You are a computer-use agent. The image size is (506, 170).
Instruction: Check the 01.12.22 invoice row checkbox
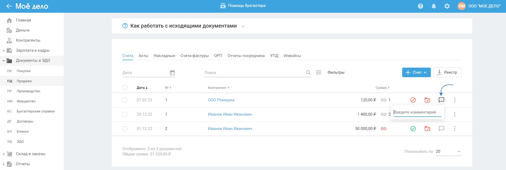click(x=125, y=129)
